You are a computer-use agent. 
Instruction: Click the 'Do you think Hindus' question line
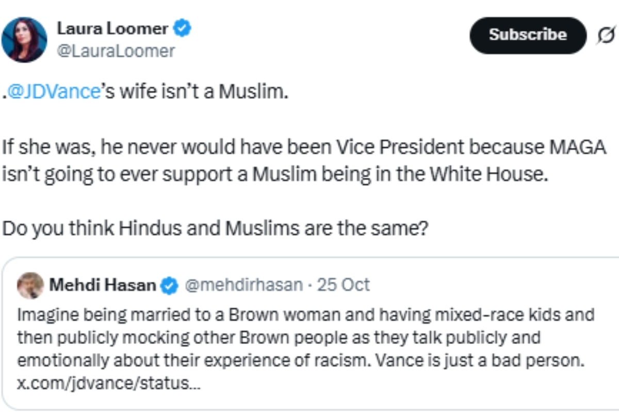tap(215, 228)
